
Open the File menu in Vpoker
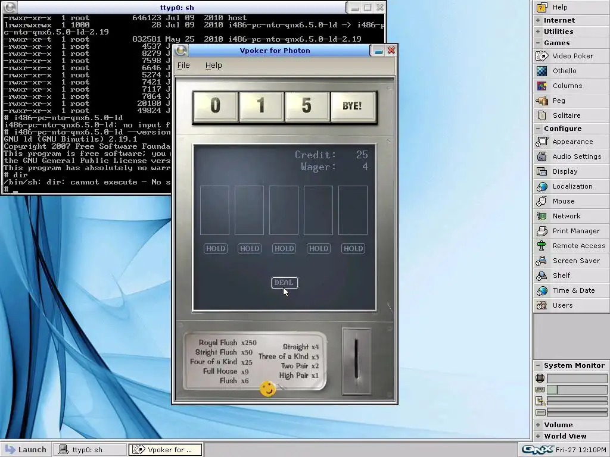[x=183, y=65]
